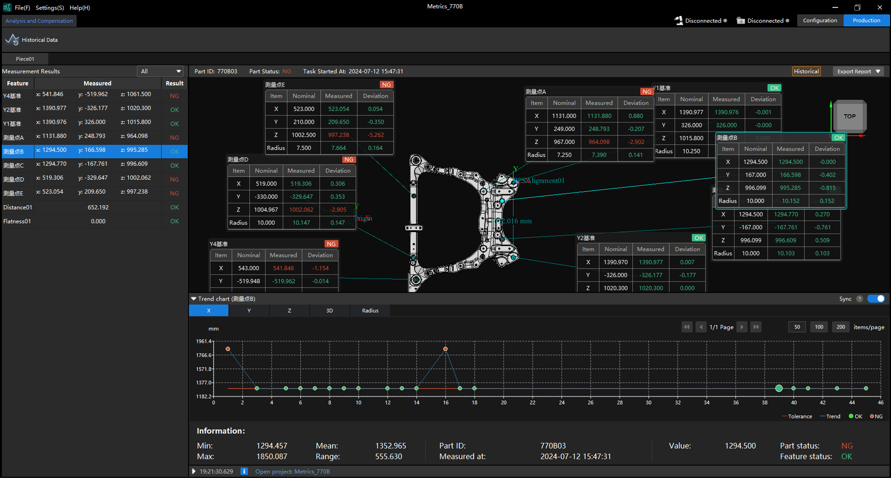This screenshot has height=478, width=891.
Task: Select the Flatness01 feature row
Action: tap(94, 221)
